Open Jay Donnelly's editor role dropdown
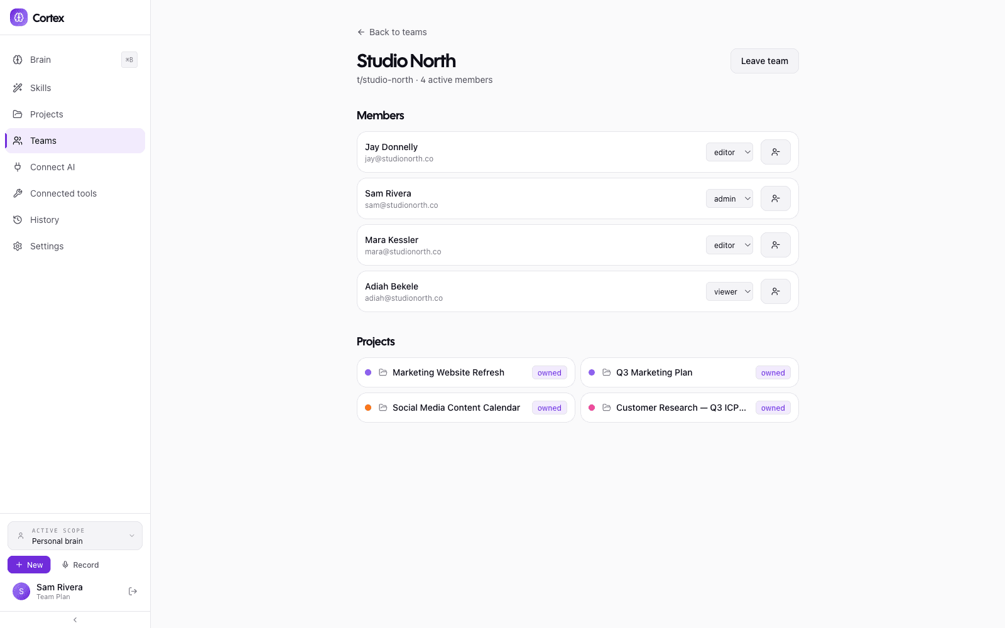 pos(729,152)
